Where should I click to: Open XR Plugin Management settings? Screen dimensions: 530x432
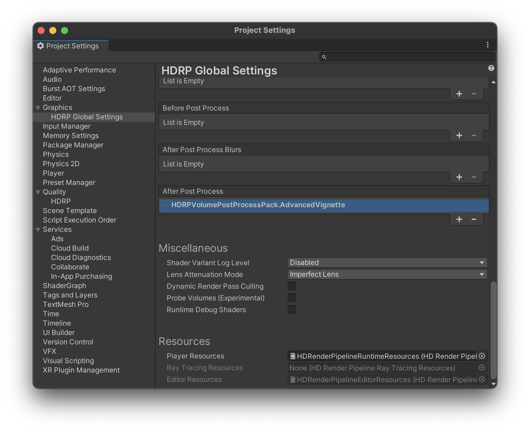(x=81, y=370)
